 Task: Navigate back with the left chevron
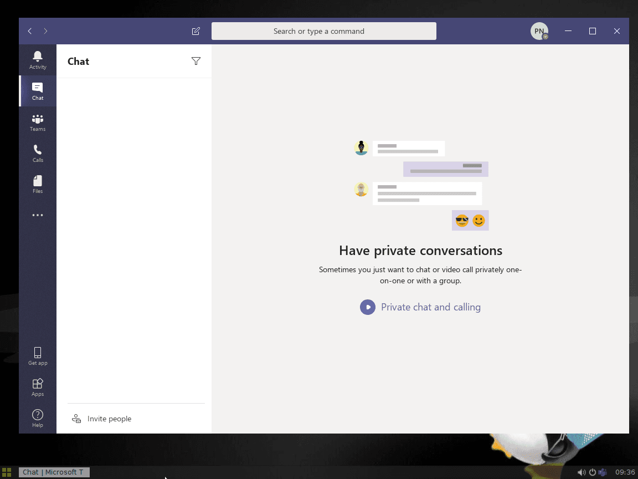point(29,31)
